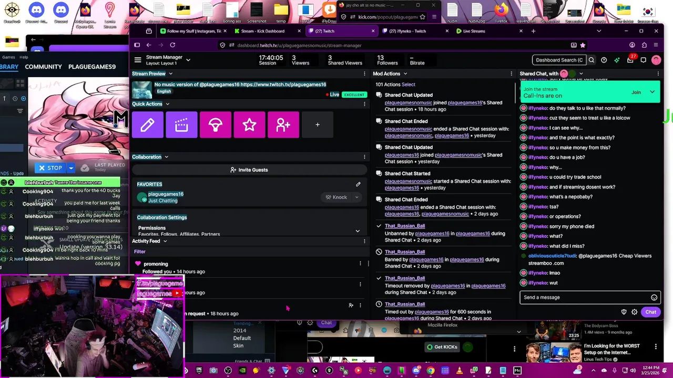673x378 pixels.
Task: Open the Activity Feed Filter link
Action: tap(139, 251)
